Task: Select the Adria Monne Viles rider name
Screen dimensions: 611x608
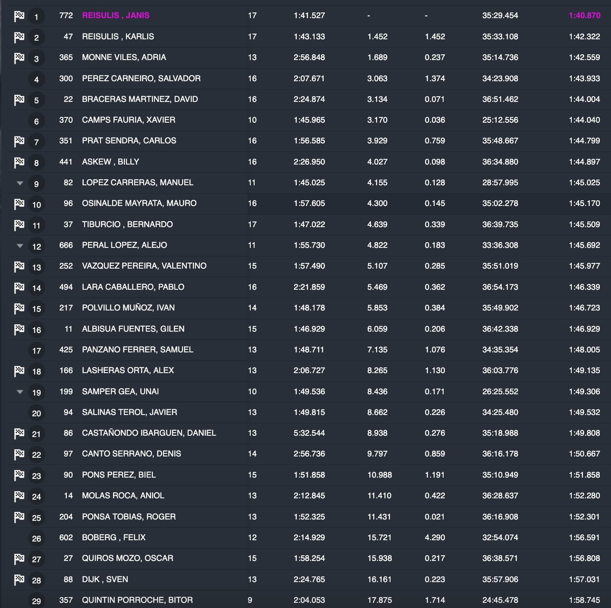Action: (x=124, y=57)
